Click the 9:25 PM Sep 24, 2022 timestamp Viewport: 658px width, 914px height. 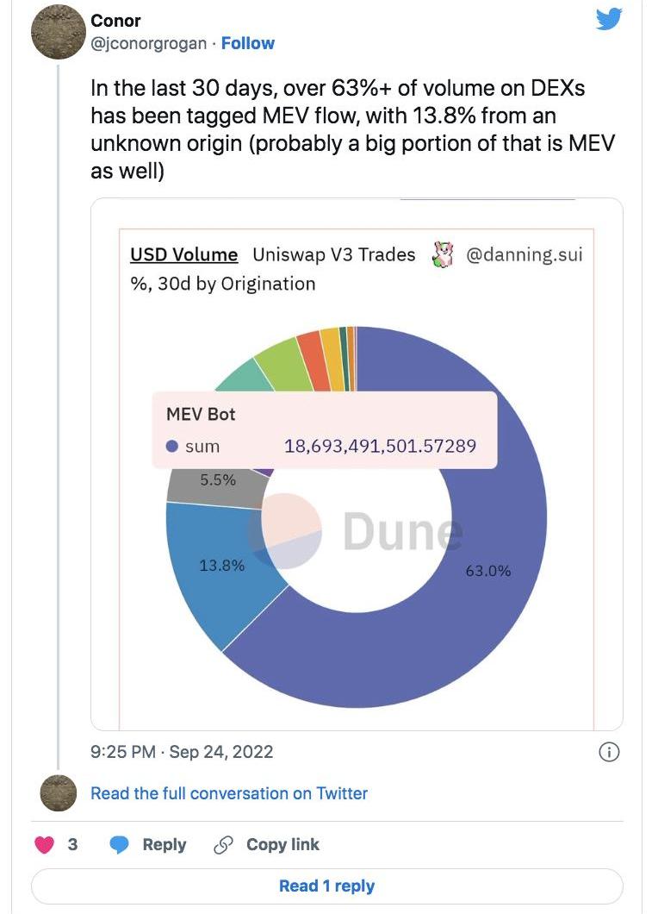click(182, 752)
